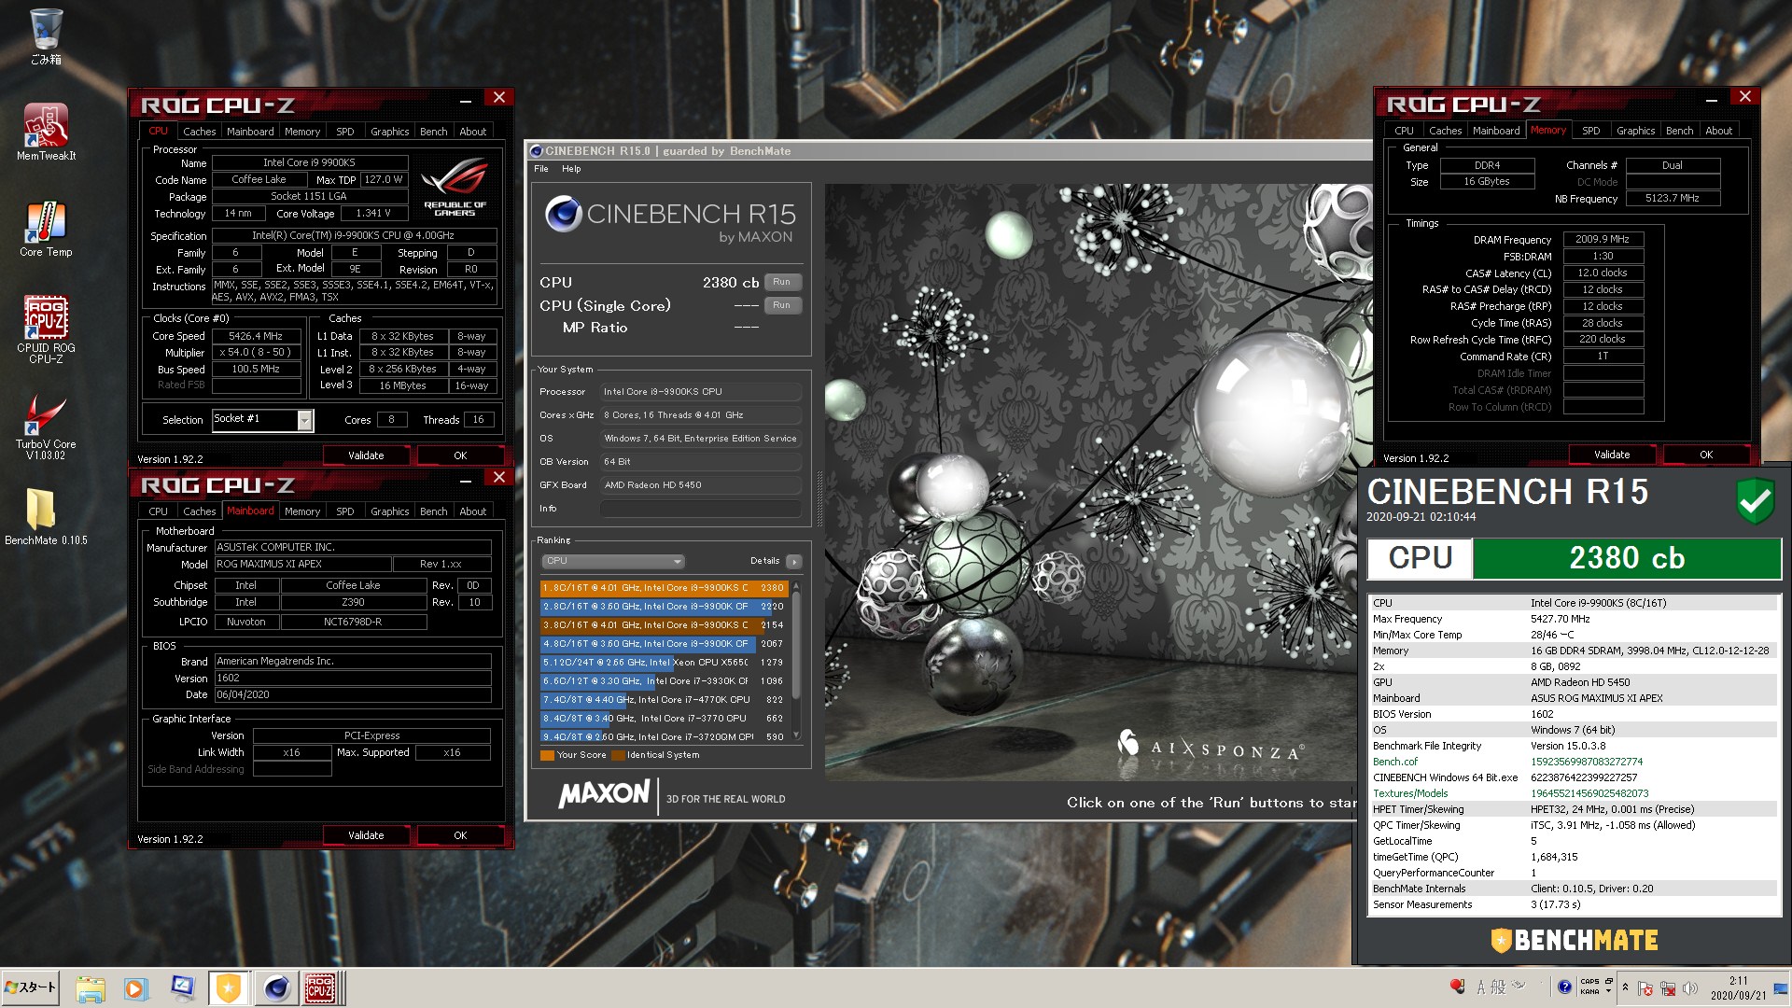Toggle the CAPS indicator in language bar
The height and width of the screenshot is (1008, 1792).
[x=1589, y=981]
